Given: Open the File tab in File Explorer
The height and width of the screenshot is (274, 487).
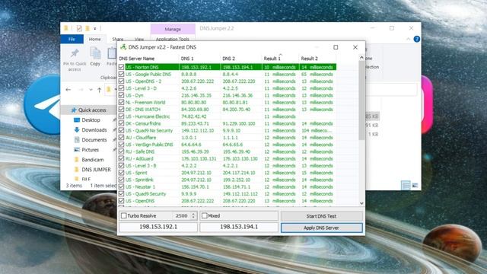Looking at the screenshot, I should click(72, 39).
